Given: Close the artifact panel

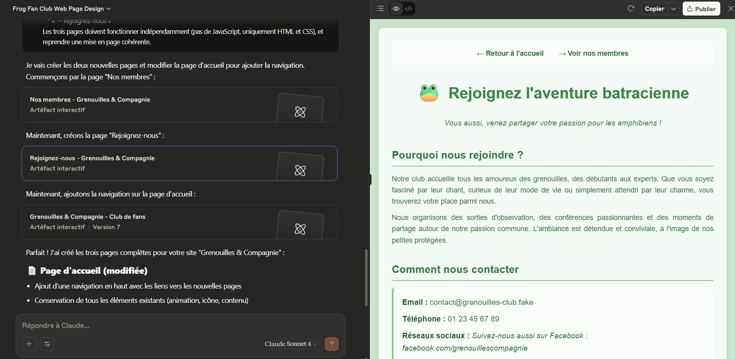Looking at the screenshot, I should (x=730, y=8).
